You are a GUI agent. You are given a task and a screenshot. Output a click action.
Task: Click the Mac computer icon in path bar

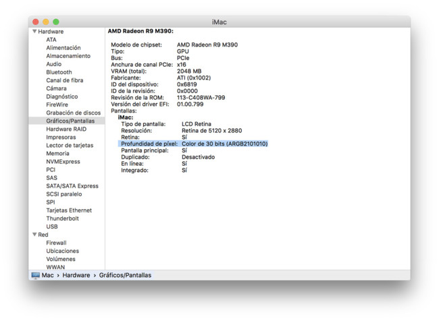click(x=36, y=275)
